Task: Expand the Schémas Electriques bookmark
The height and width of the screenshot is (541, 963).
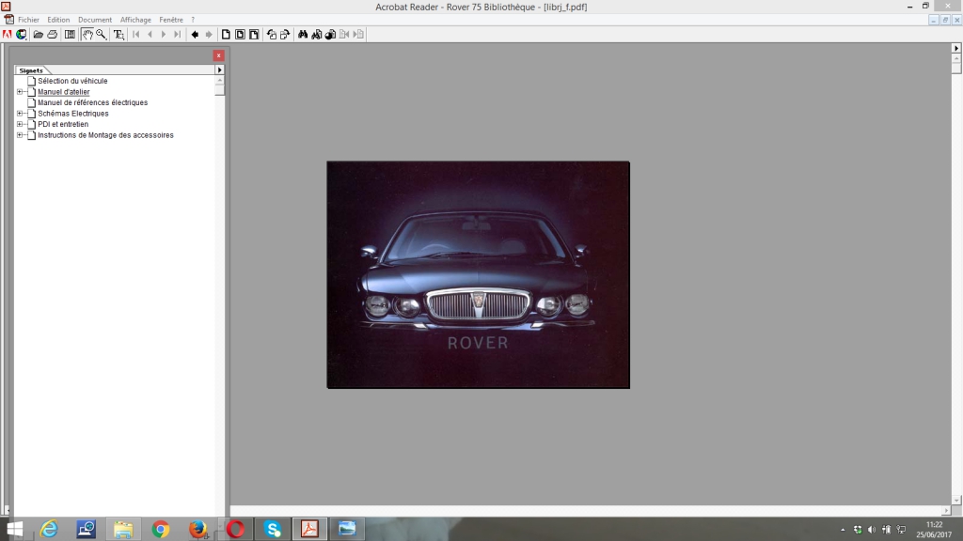Action: click(20, 114)
